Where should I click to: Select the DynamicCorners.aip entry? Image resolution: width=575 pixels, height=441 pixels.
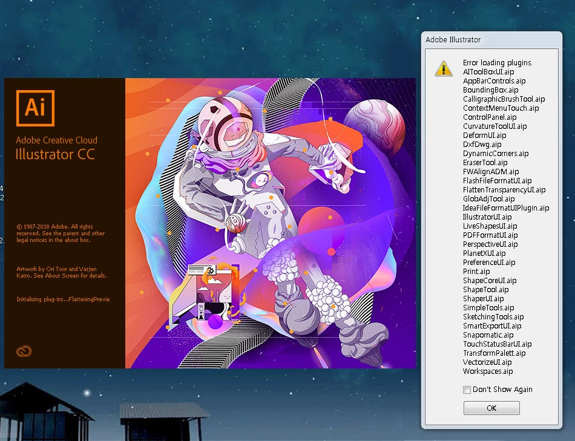[x=496, y=154]
